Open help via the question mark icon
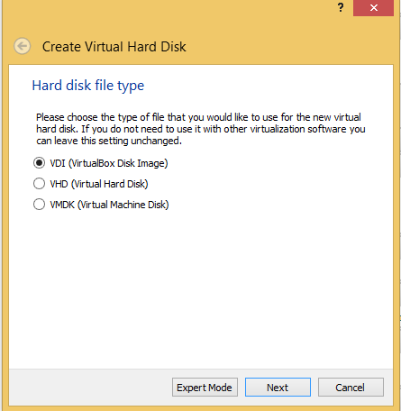The image size is (401, 411). tap(340, 7)
